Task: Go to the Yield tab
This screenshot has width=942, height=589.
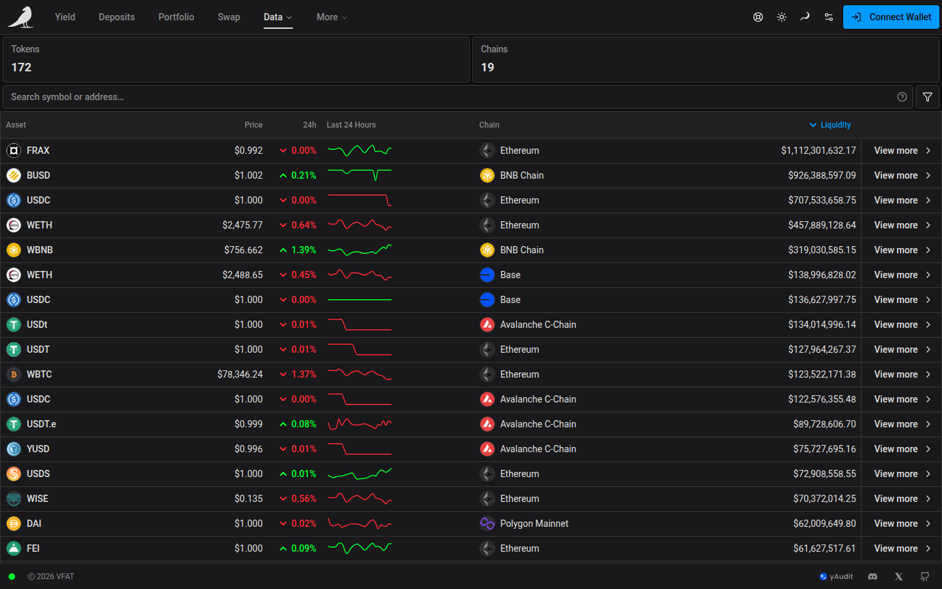Action: click(65, 17)
